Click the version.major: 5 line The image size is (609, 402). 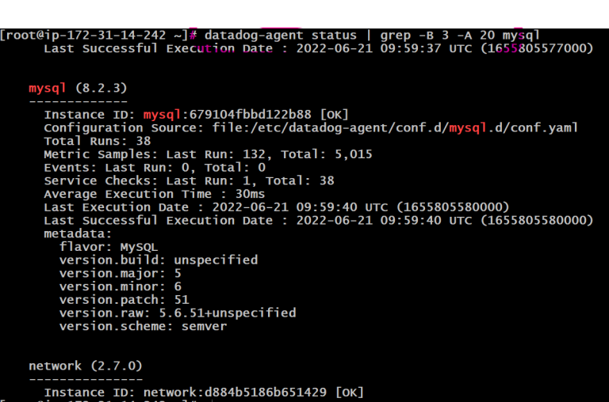tap(121, 273)
